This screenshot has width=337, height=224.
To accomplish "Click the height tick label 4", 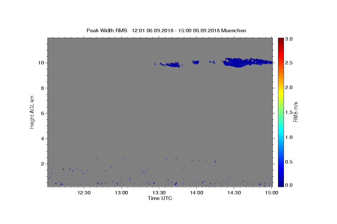I will point(42,139).
